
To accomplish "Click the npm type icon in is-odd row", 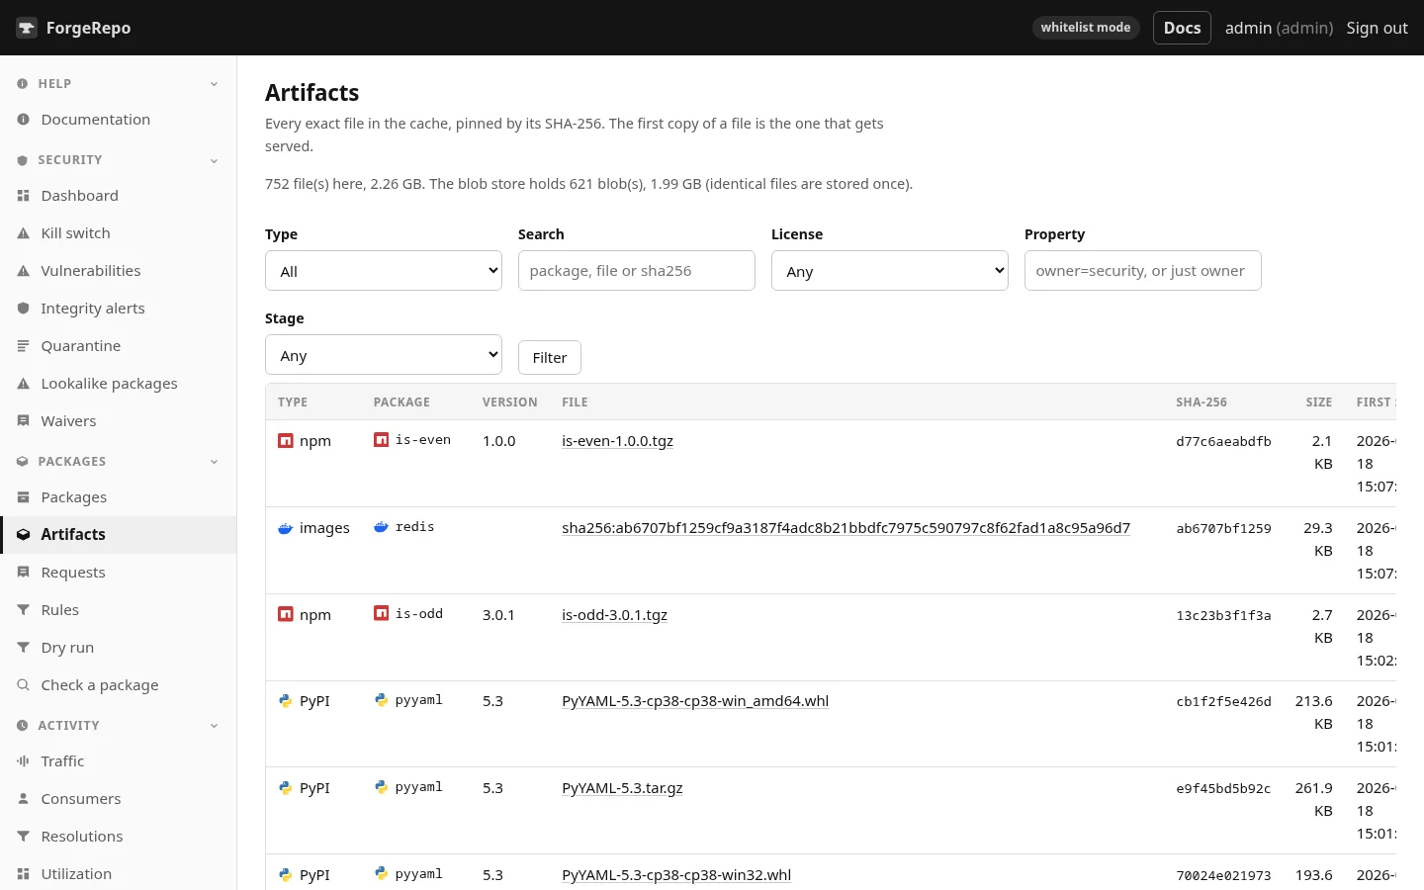I will point(286,615).
